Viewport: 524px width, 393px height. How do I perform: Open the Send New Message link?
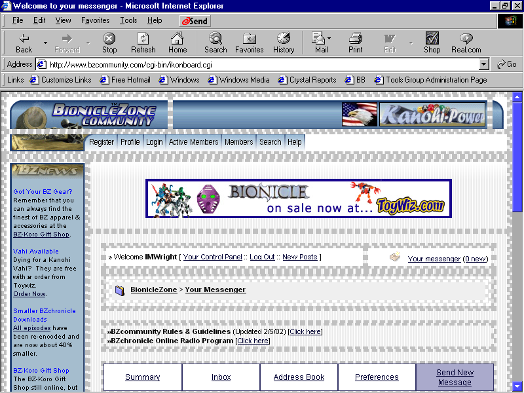pos(455,376)
